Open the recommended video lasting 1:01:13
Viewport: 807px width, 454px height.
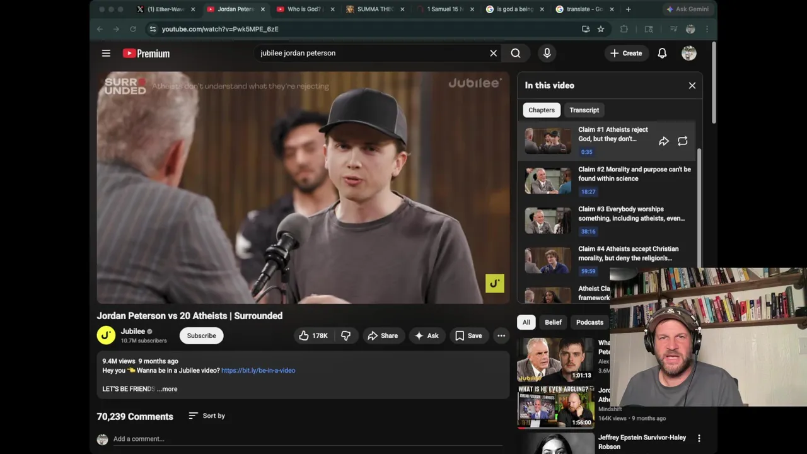pyautogui.click(x=555, y=360)
